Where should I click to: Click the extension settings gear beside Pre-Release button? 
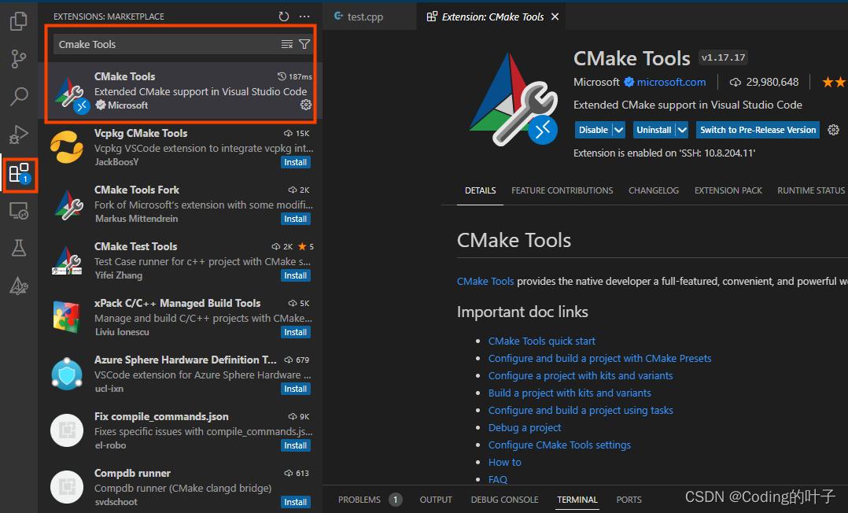click(833, 130)
